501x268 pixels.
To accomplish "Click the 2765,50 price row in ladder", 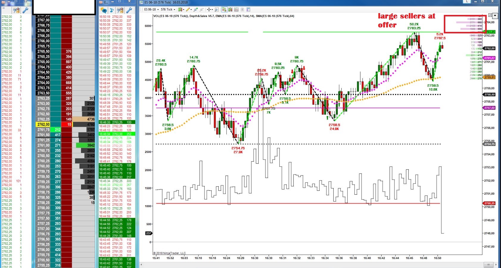I will click(43, 51).
